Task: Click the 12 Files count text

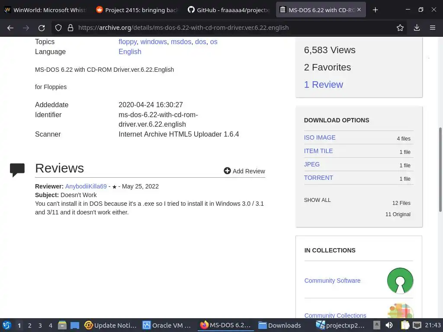Action: tap(401, 203)
